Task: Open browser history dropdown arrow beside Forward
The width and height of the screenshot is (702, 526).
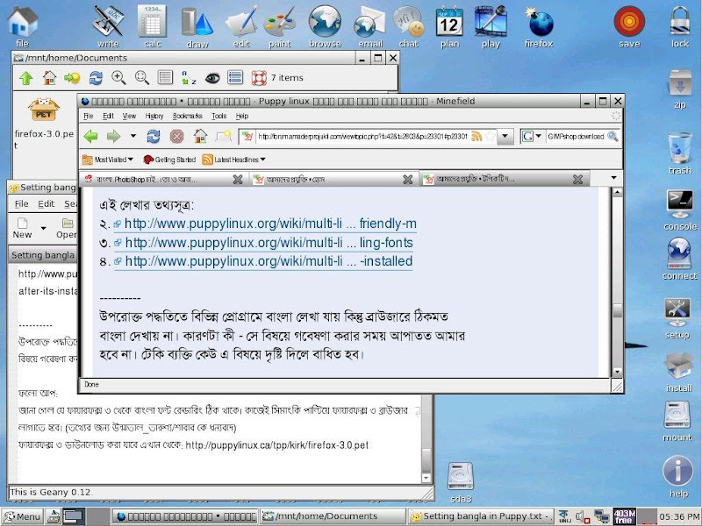Action: (x=133, y=136)
